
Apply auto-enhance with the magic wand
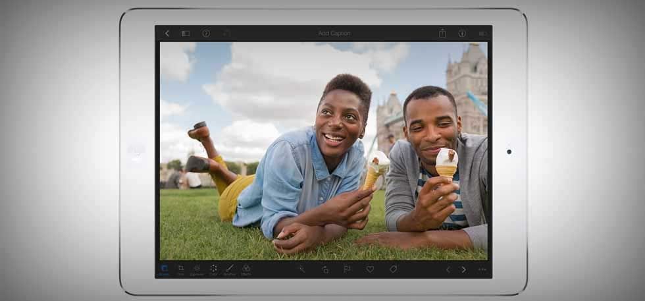(x=301, y=269)
